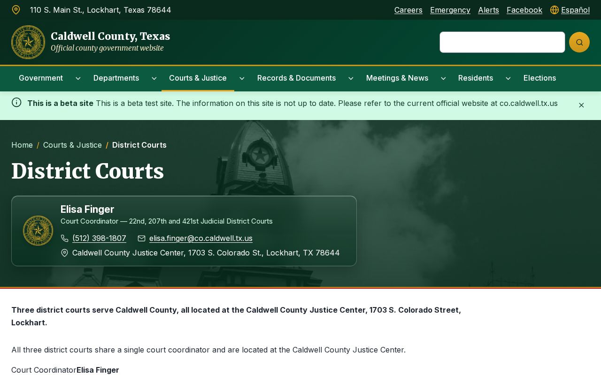Open Records & Documents nav item

point(296,78)
